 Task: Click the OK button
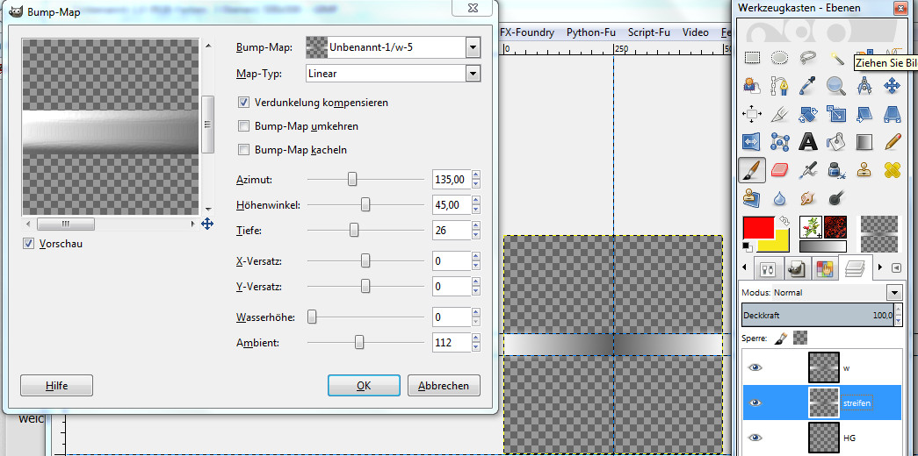(364, 386)
